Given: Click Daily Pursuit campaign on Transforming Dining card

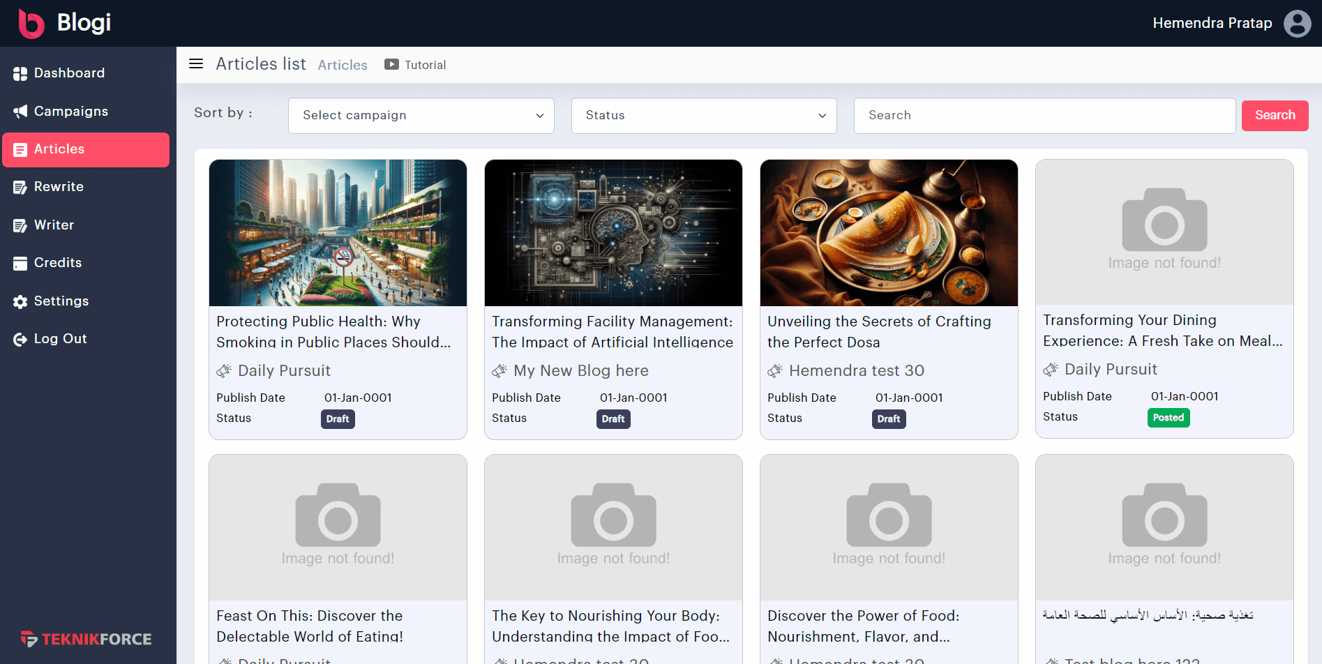Looking at the screenshot, I should pos(1111,370).
